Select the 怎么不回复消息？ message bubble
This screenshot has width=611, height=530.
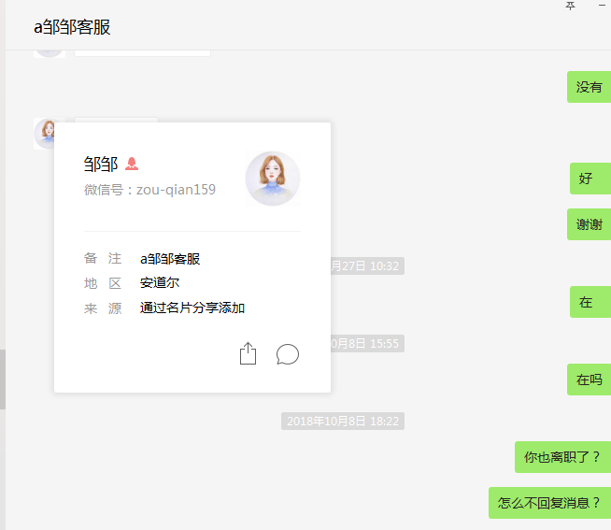click(x=548, y=502)
